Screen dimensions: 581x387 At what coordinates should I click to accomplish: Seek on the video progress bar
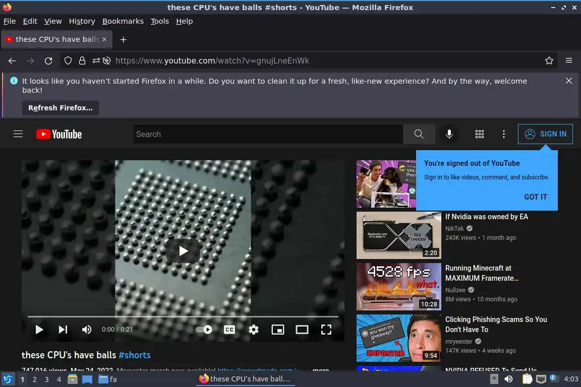pos(183,316)
